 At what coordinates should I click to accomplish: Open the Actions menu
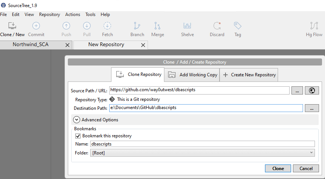73,15
